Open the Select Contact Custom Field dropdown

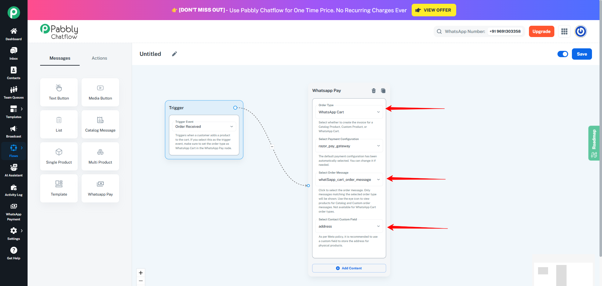tap(349, 226)
